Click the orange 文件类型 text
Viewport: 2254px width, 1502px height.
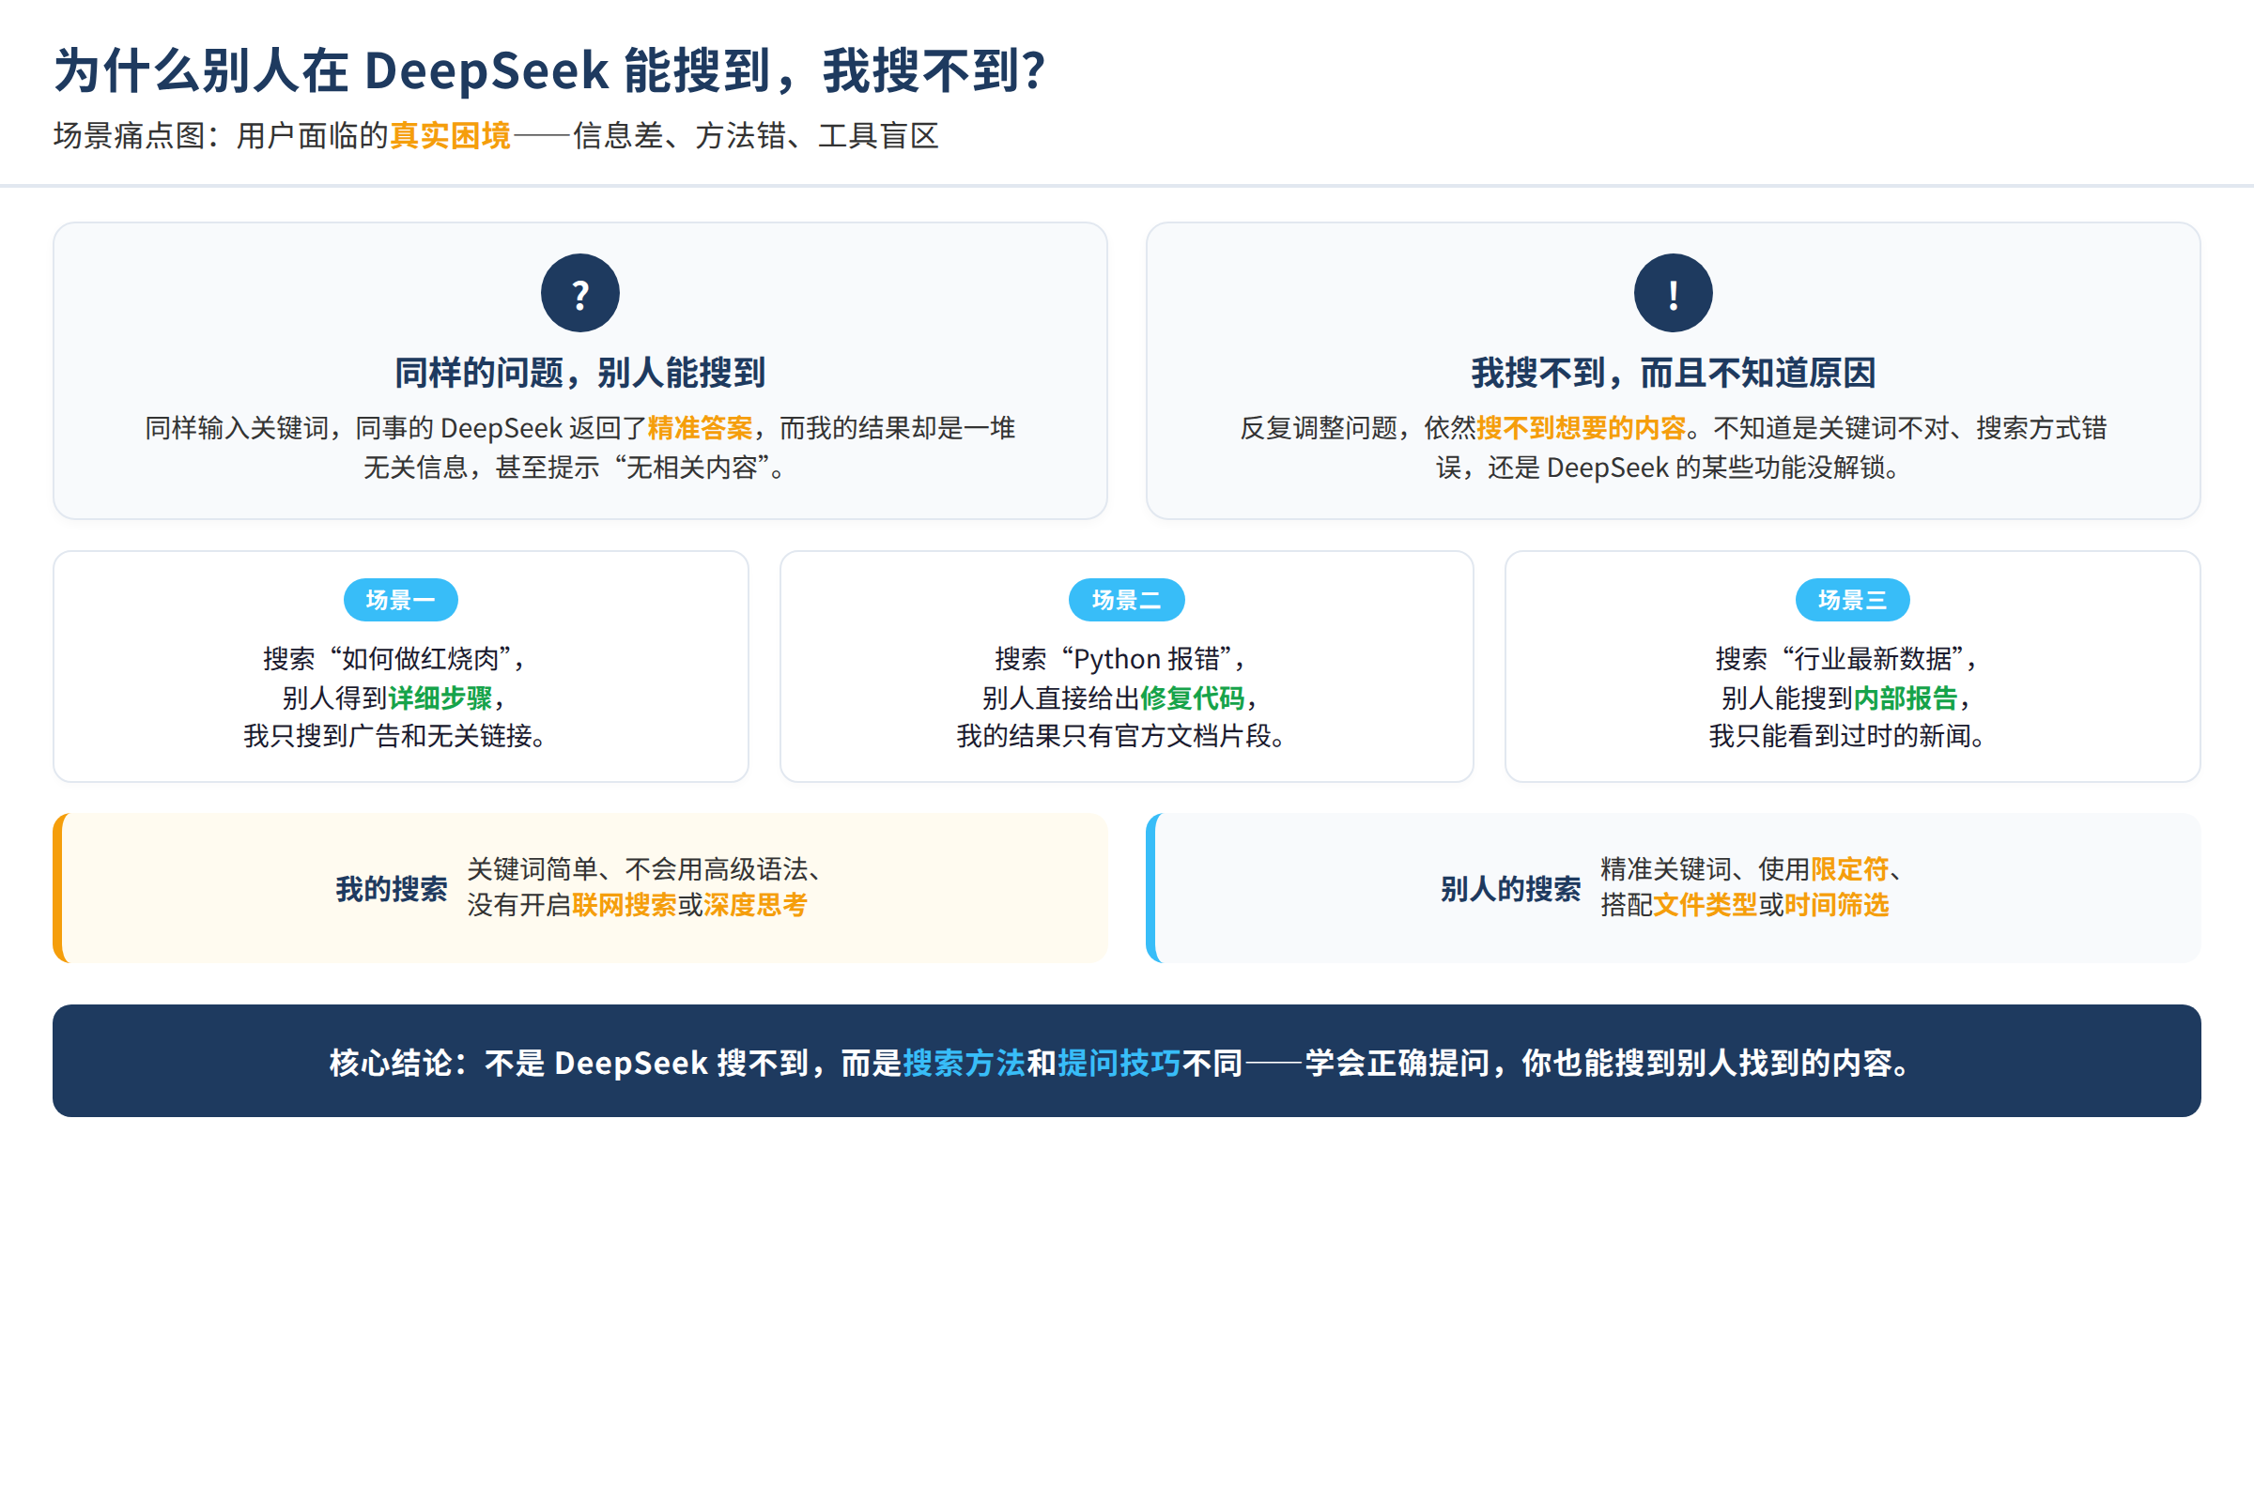tap(1706, 905)
